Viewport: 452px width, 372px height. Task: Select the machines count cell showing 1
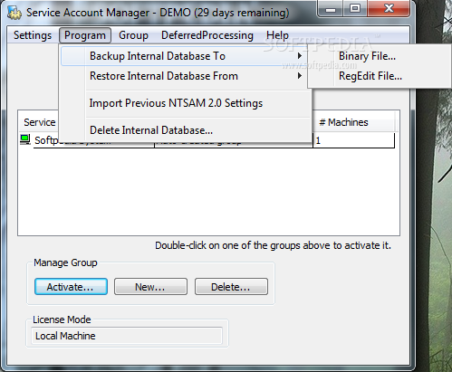point(354,140)
